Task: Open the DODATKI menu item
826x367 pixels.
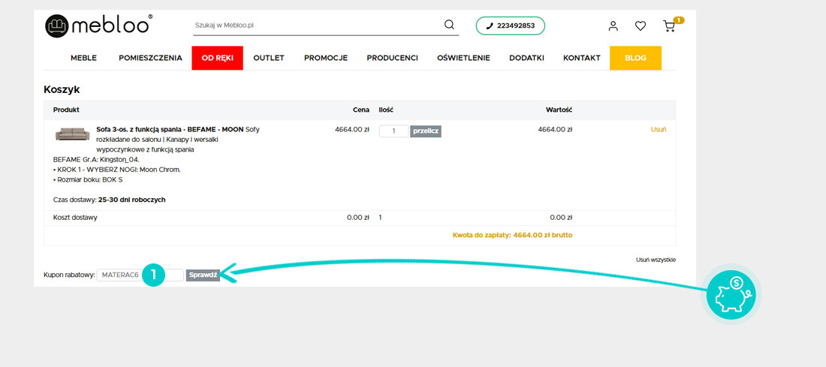Action: click(527, 58)
